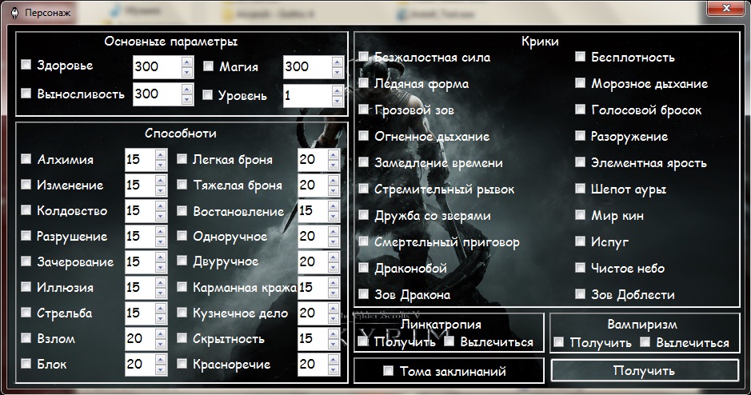The height and width of the screenshot is (395, 751).
Task: Check the Взлом skill
Action: pyautogui.click(x=26, y=337)
